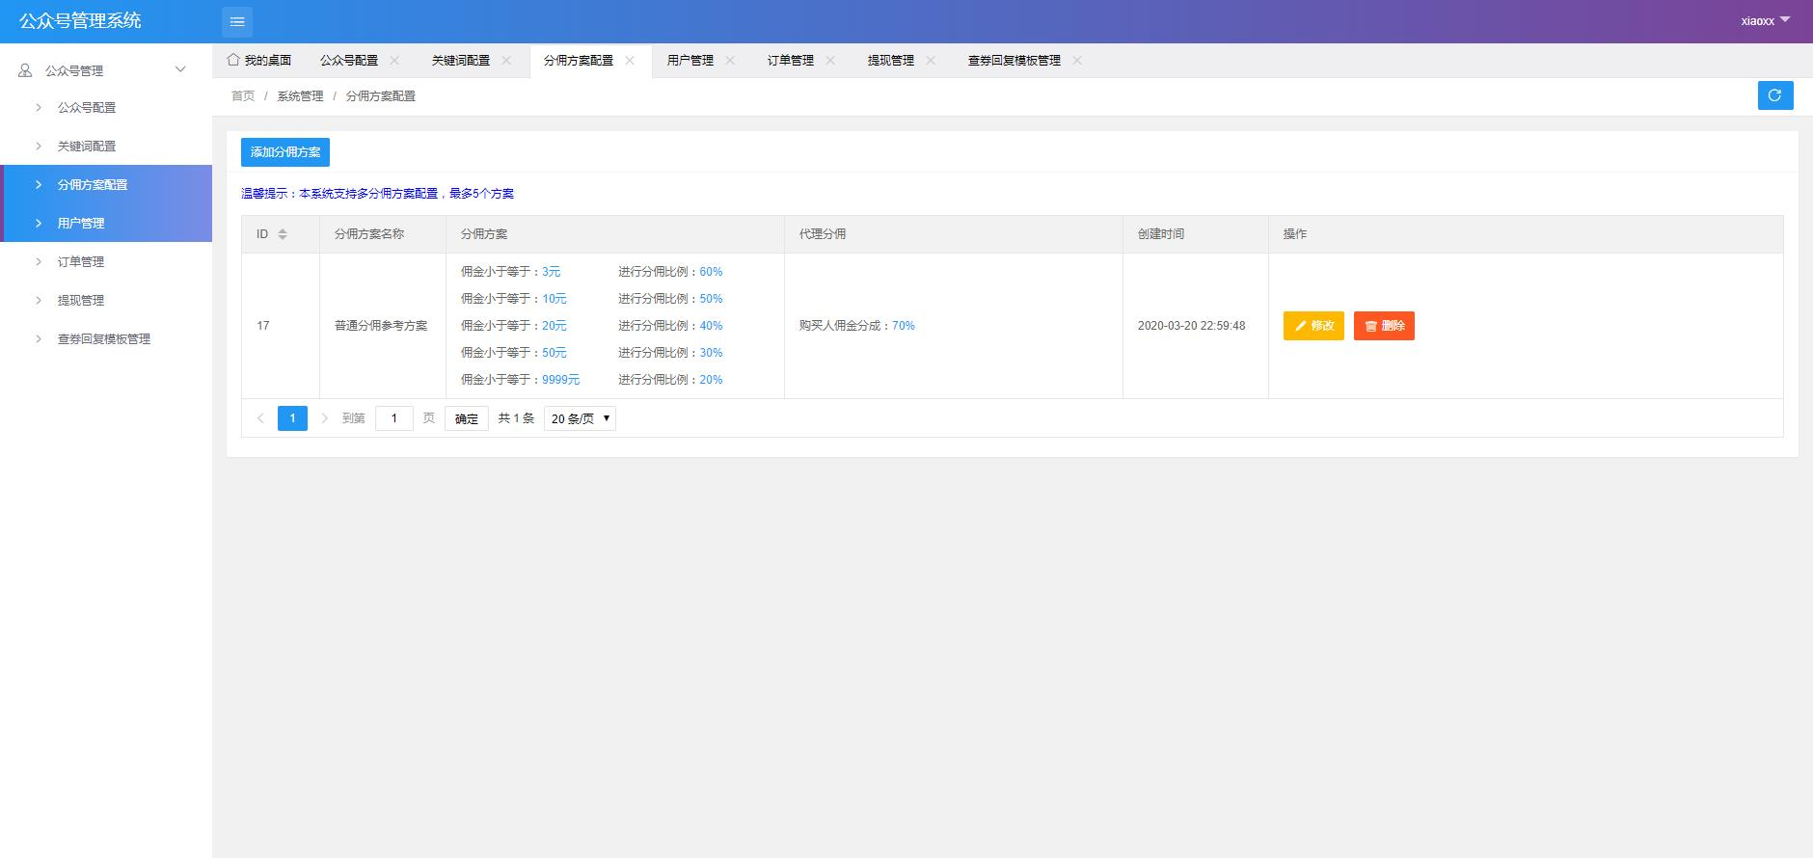
Task: Open the xiaoxx user dropdown
Action: coord(1765,20)
